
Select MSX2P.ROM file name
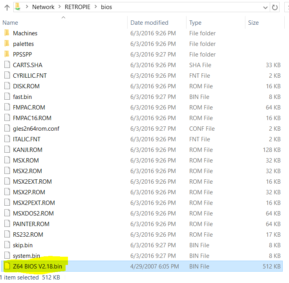(29, 192)
